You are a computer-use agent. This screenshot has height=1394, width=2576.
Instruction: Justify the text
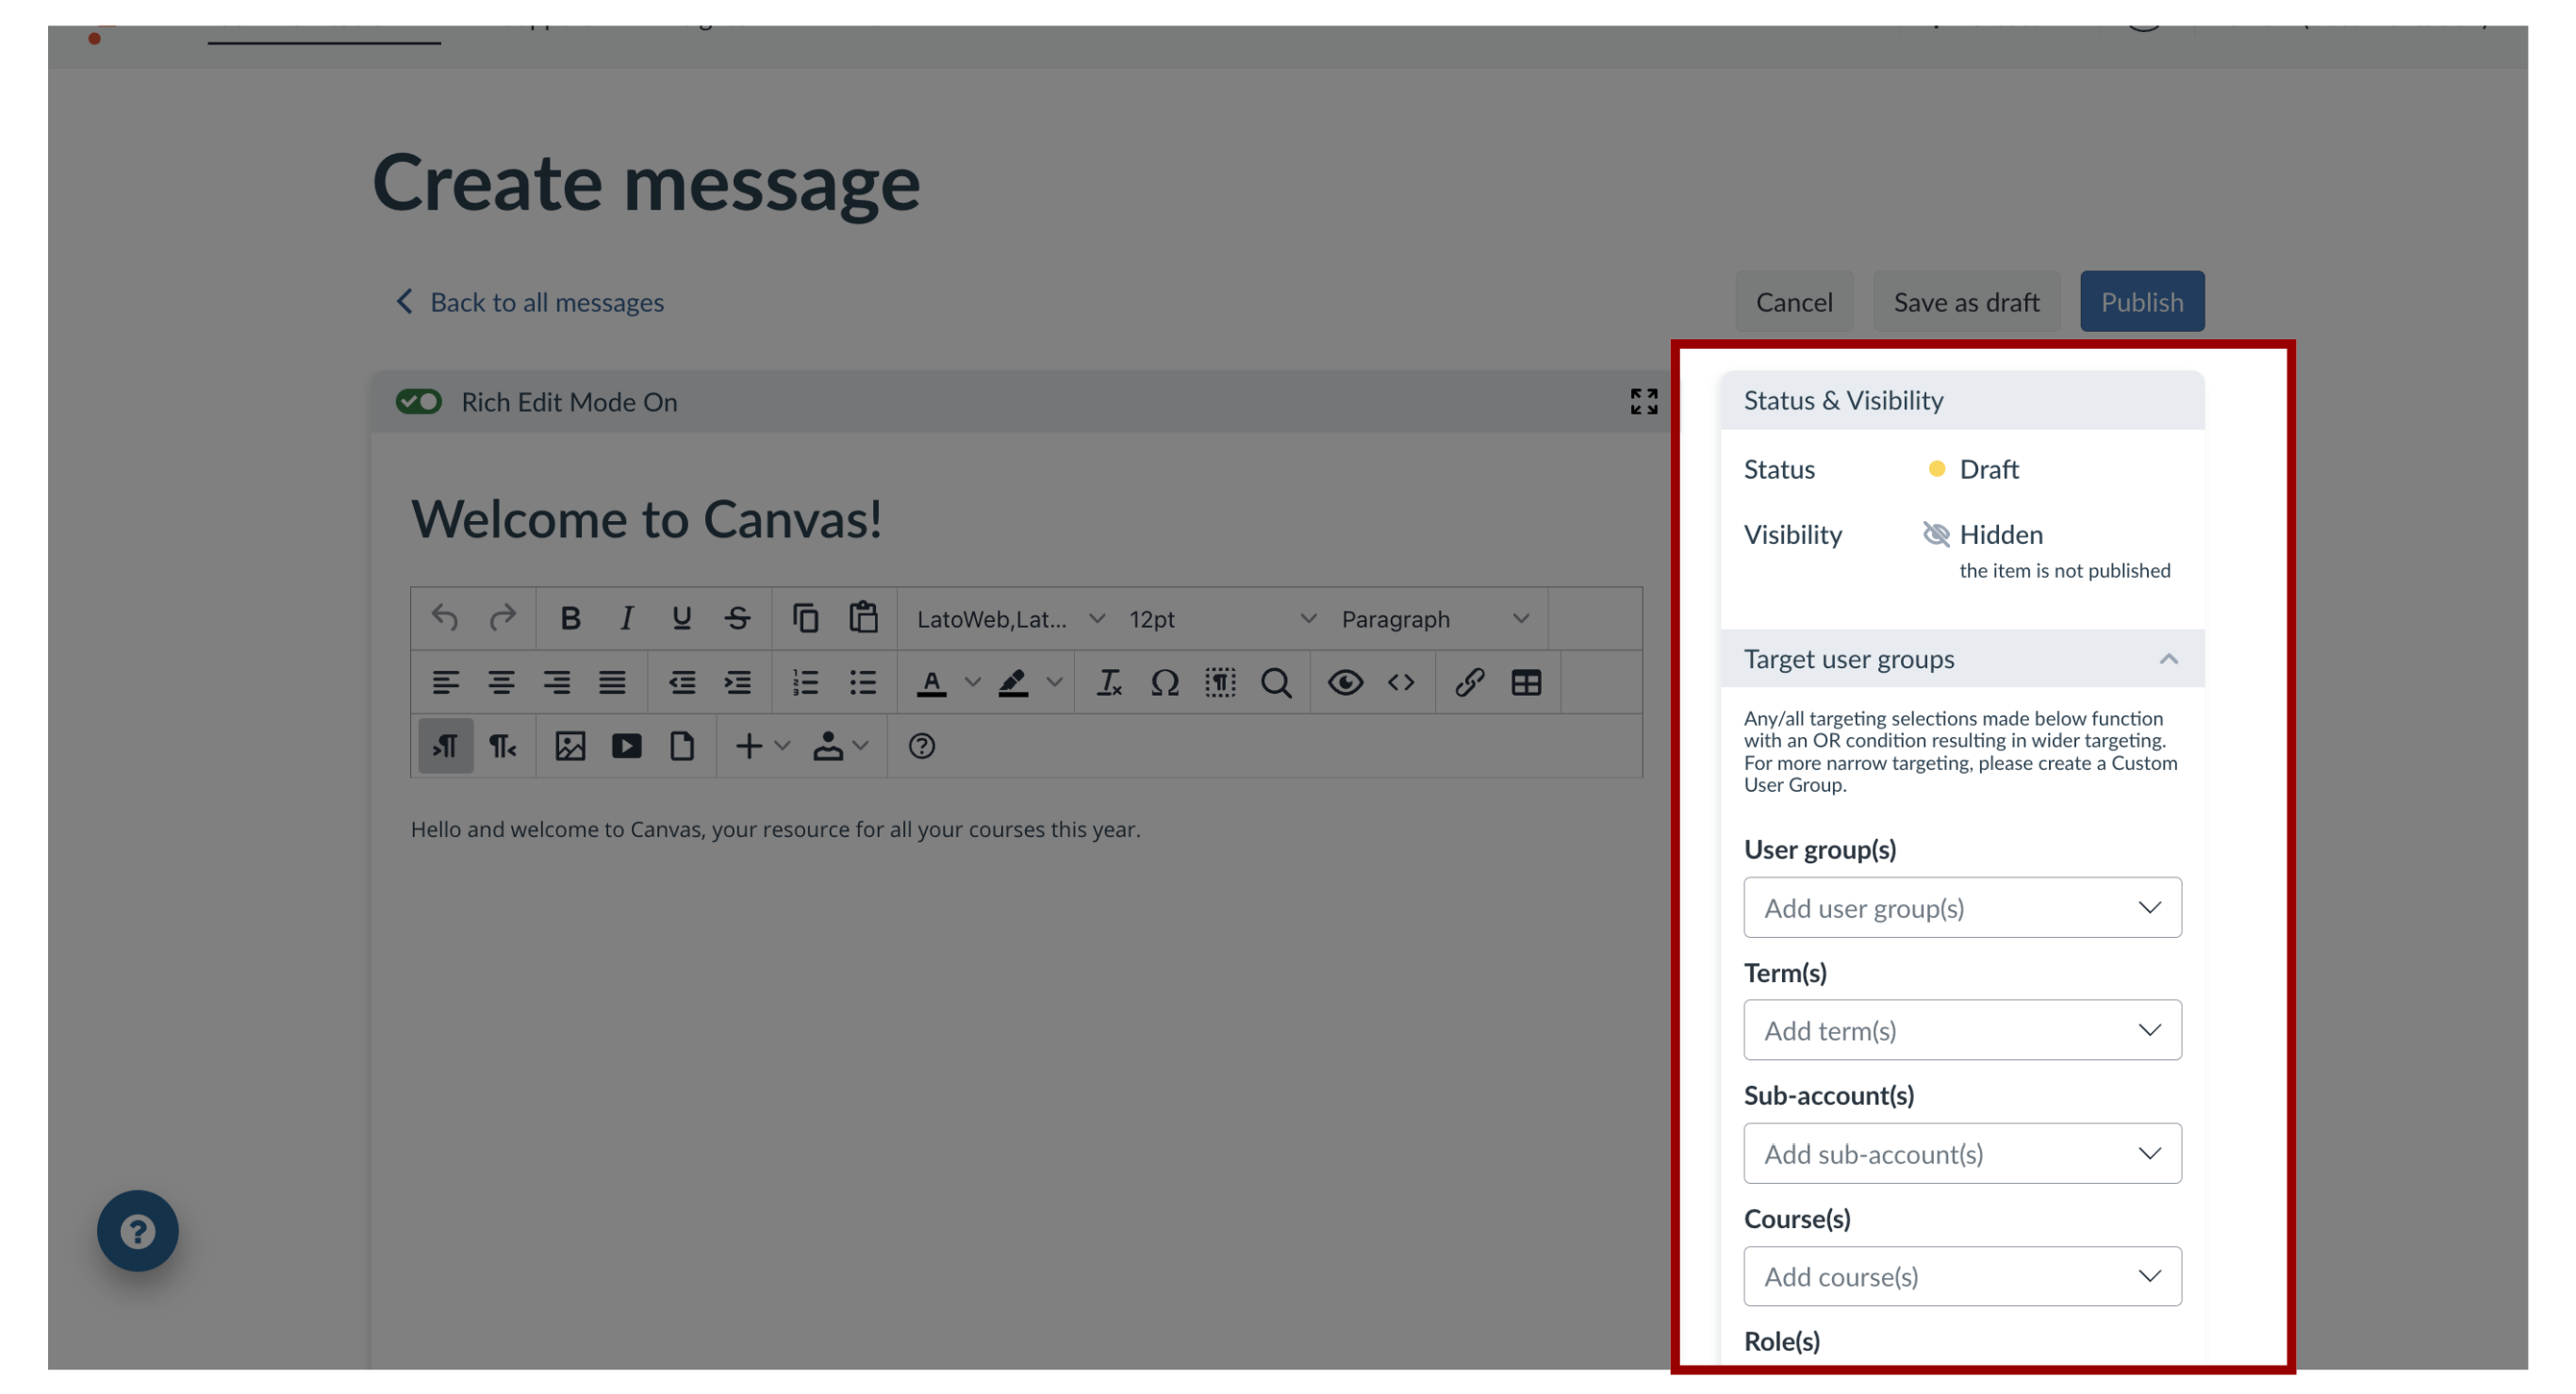[x=612, y=682]
